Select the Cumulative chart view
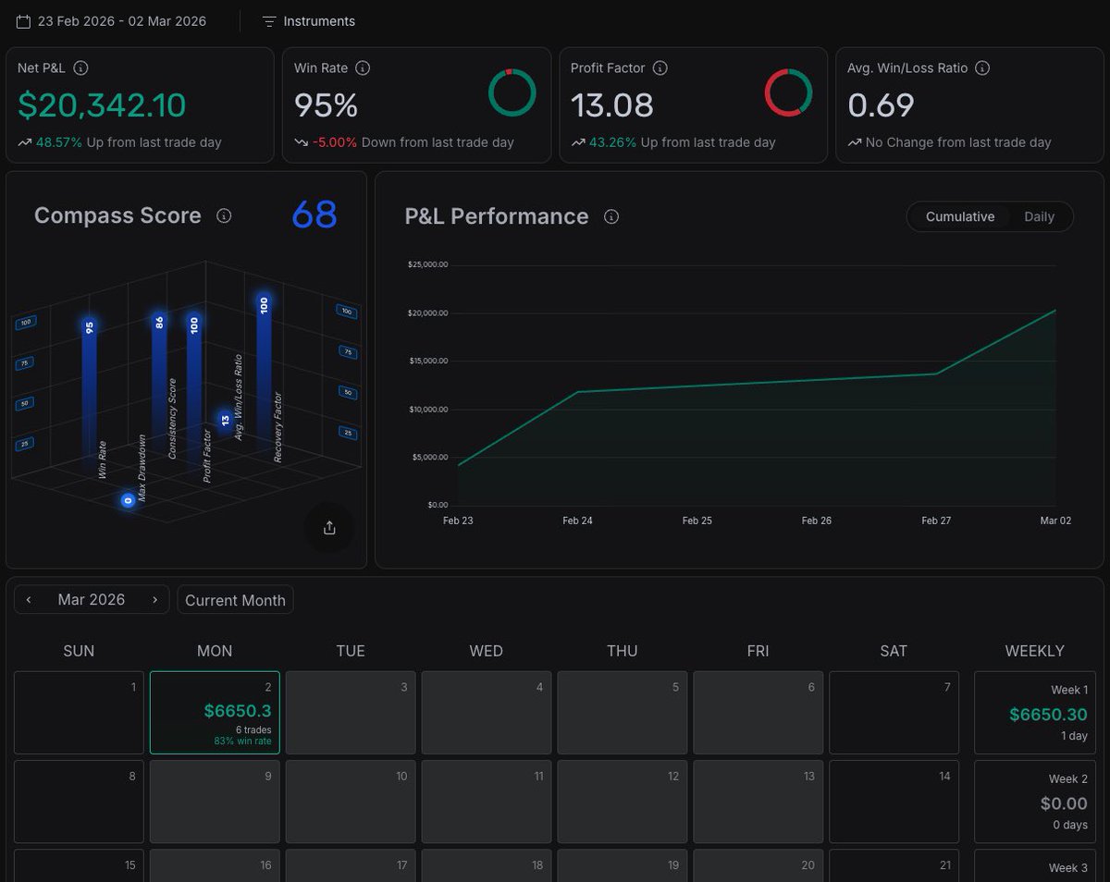The width and height of the screenshot is (1110, 882). point(960,216)
